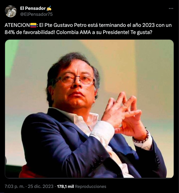Viewport: 179px width, 193px height.
Task: View the 178,1 mil Reproducciones count
Action: point(82,186)
